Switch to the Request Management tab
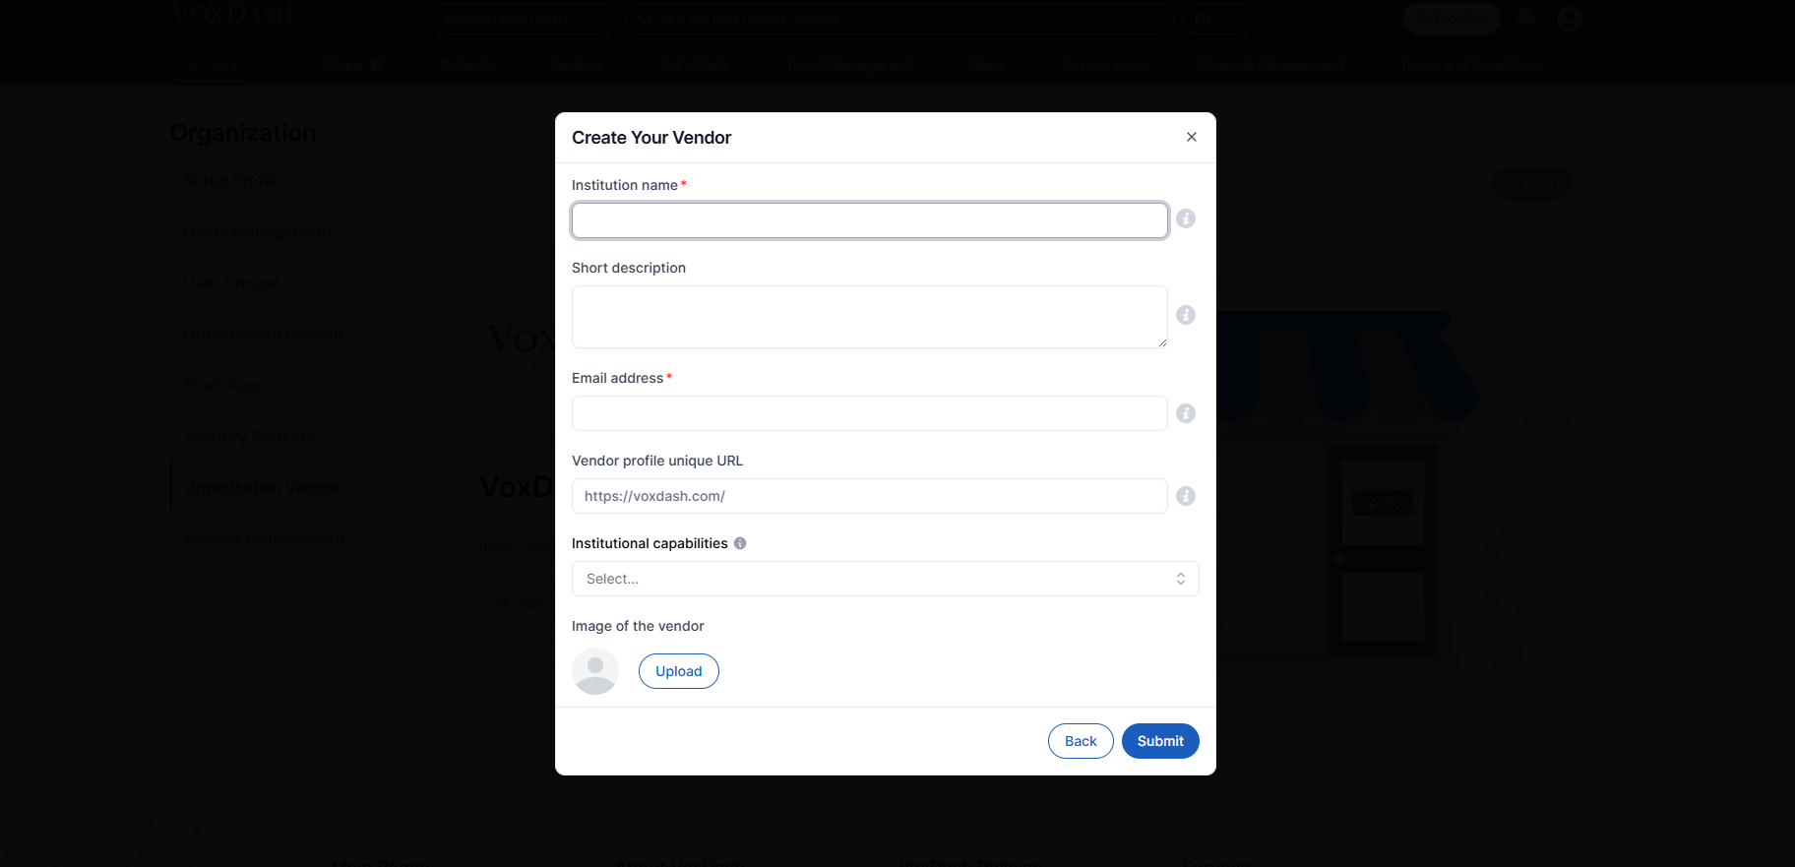Image resolution: width=1795 pixels, height=867 pixels. (x=1271, y=65)
